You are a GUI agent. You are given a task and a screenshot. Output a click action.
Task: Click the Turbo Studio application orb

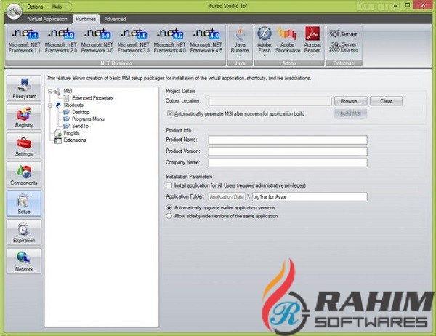coord(15,11)
